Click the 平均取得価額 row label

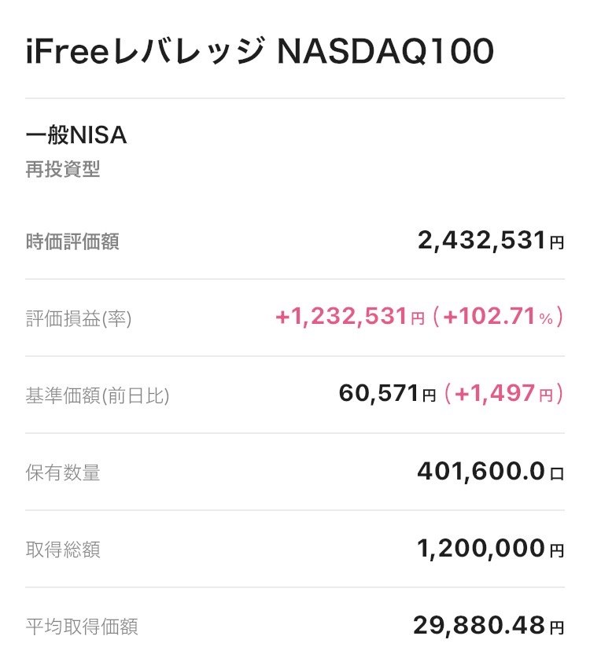82,627
